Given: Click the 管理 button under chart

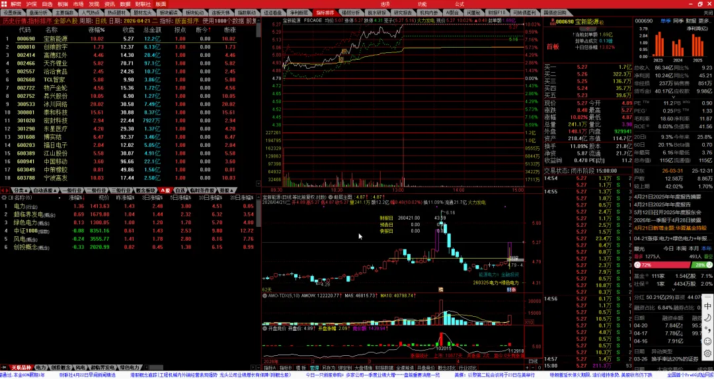Looking at the screenshot, I should click(314, 368).
